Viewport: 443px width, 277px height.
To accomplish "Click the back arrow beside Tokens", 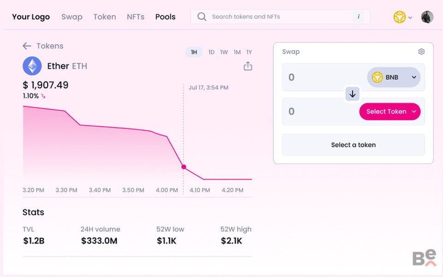I will coord(27,46).
